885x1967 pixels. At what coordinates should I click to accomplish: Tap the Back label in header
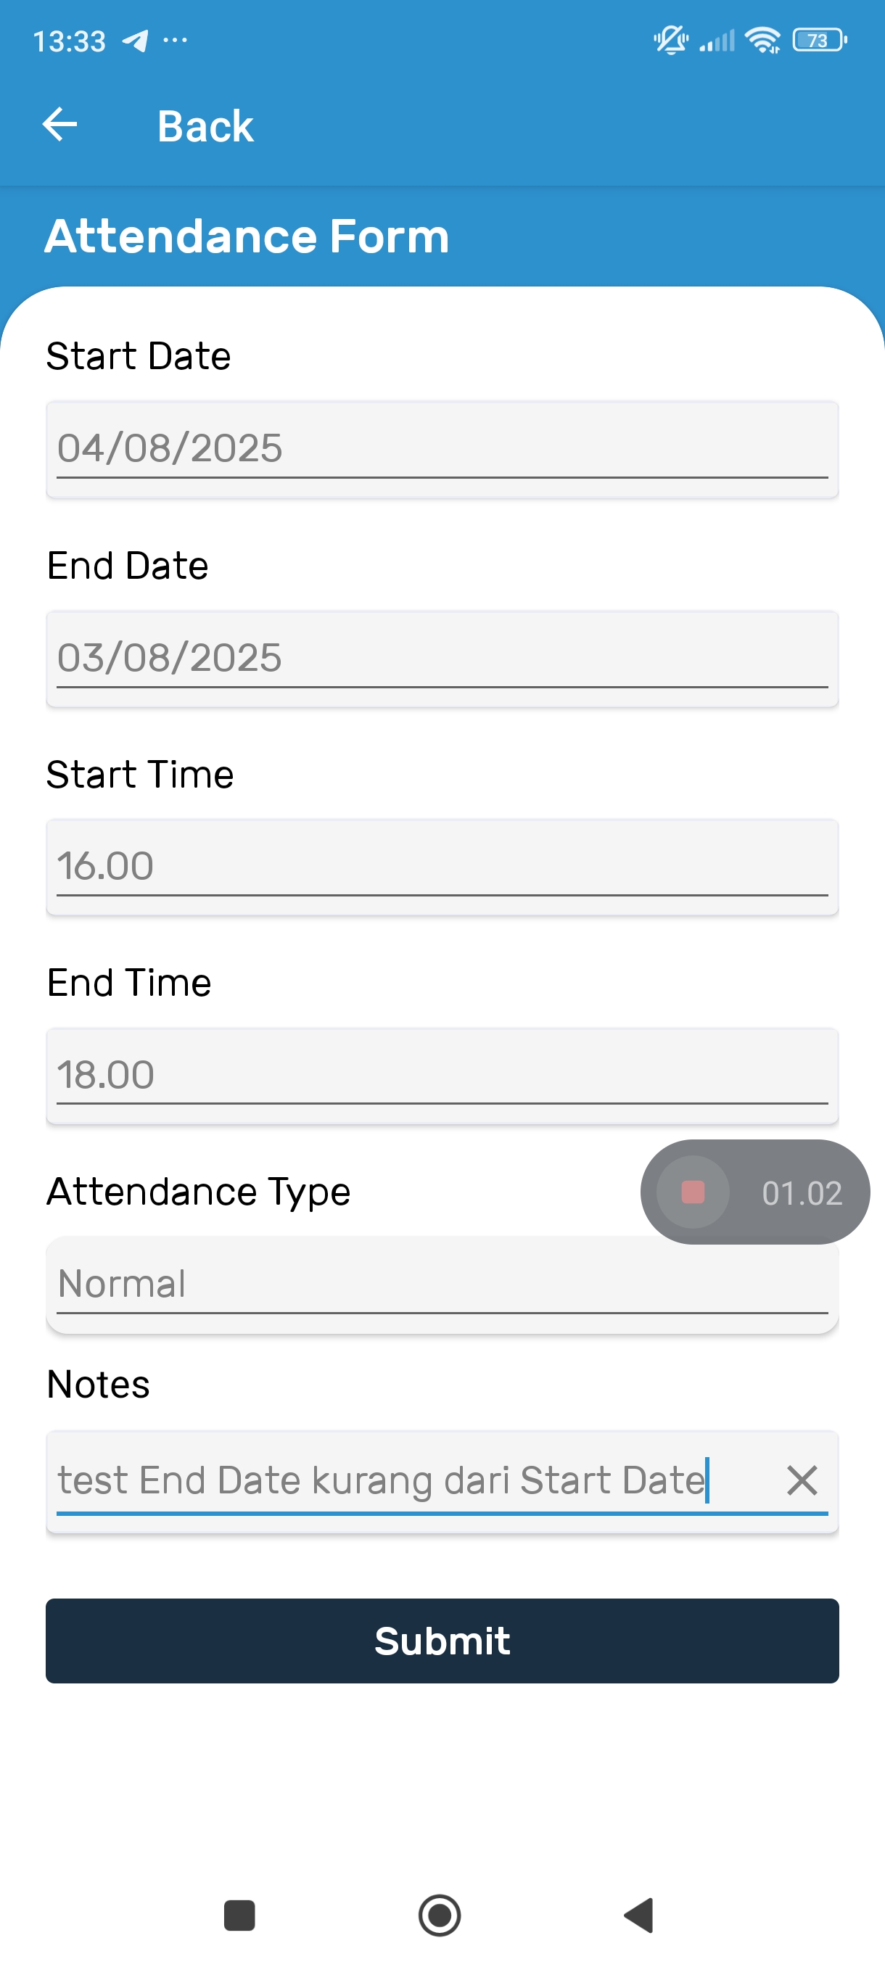[x=205, y=126]
